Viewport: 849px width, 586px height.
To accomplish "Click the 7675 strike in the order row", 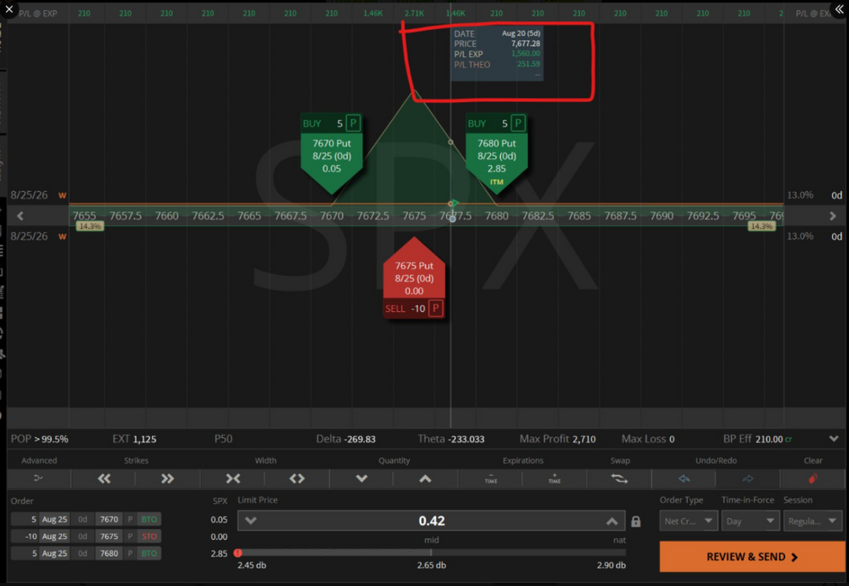I will click(109, 536).
